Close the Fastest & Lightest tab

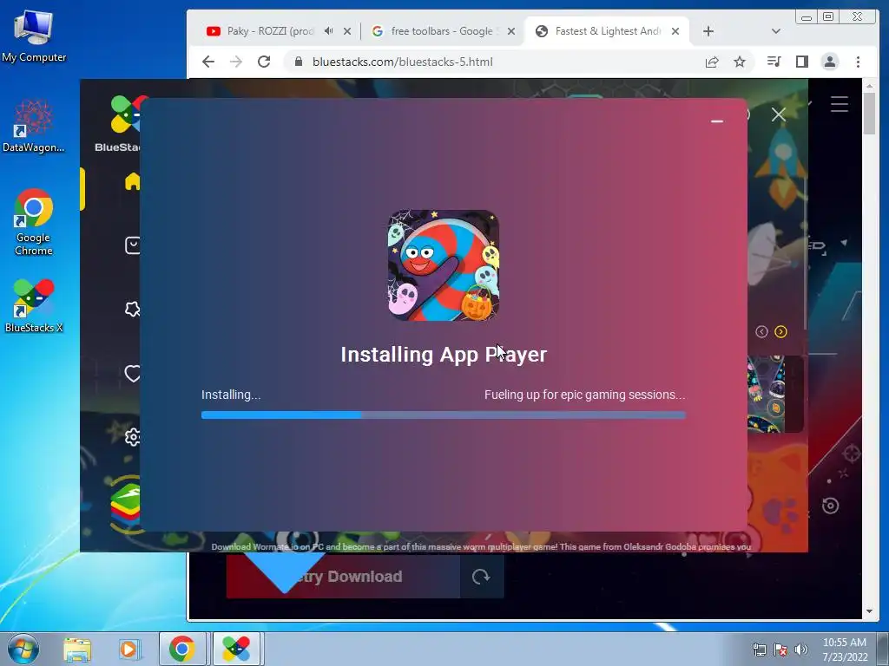(675, 31)
